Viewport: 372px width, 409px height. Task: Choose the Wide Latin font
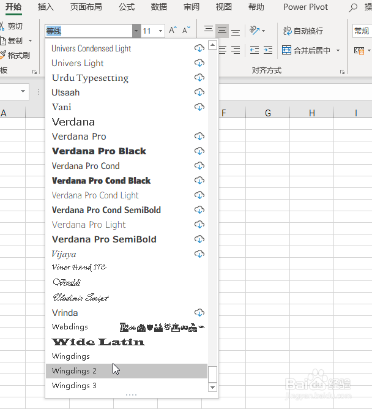[x=127, y=342]
